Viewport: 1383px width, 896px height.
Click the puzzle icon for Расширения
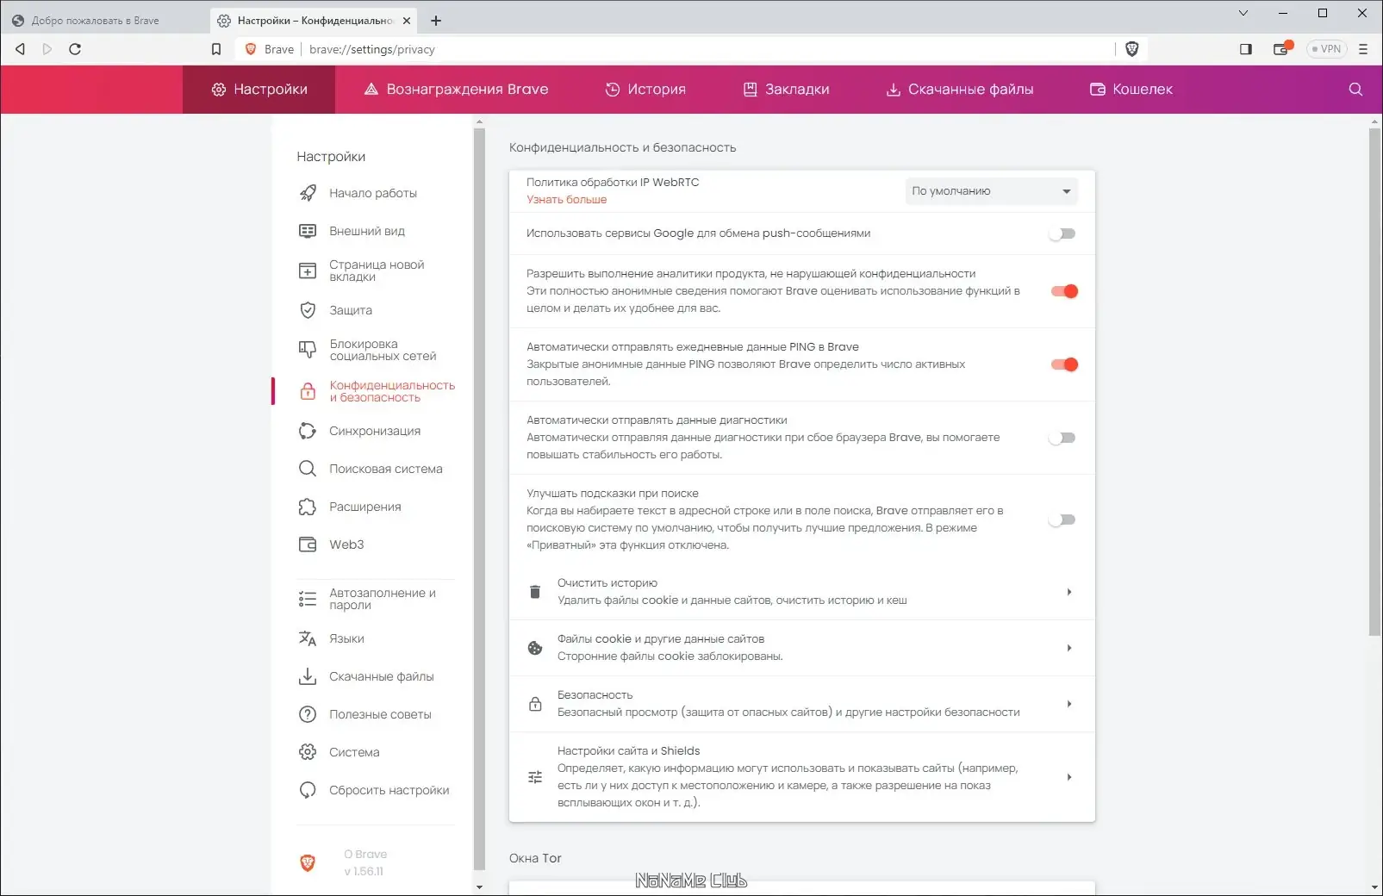(x=308, y=507)
